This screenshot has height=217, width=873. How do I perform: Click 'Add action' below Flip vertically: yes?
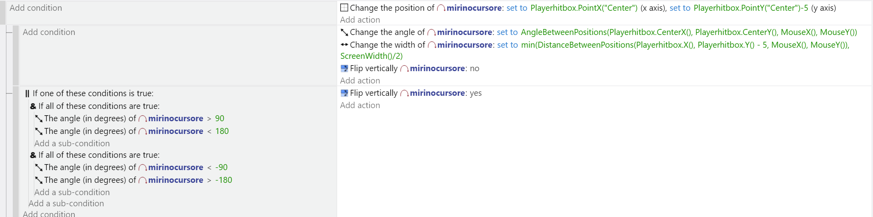click(x=360, y=105)
